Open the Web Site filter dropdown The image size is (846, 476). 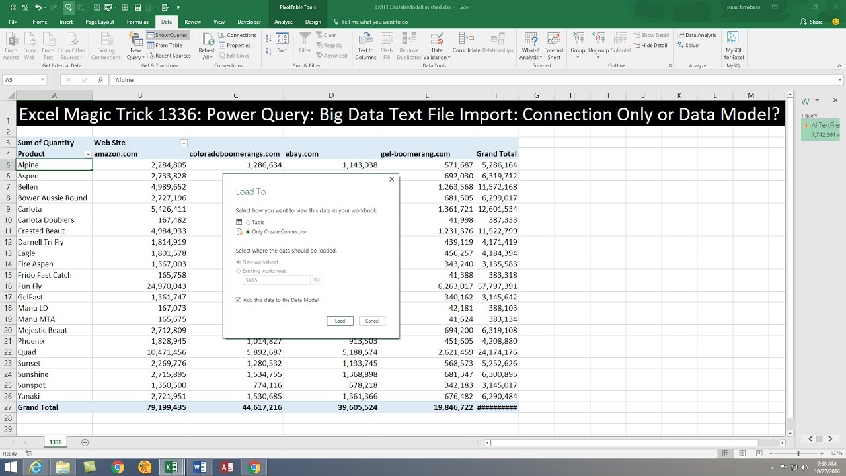(184, 143)
